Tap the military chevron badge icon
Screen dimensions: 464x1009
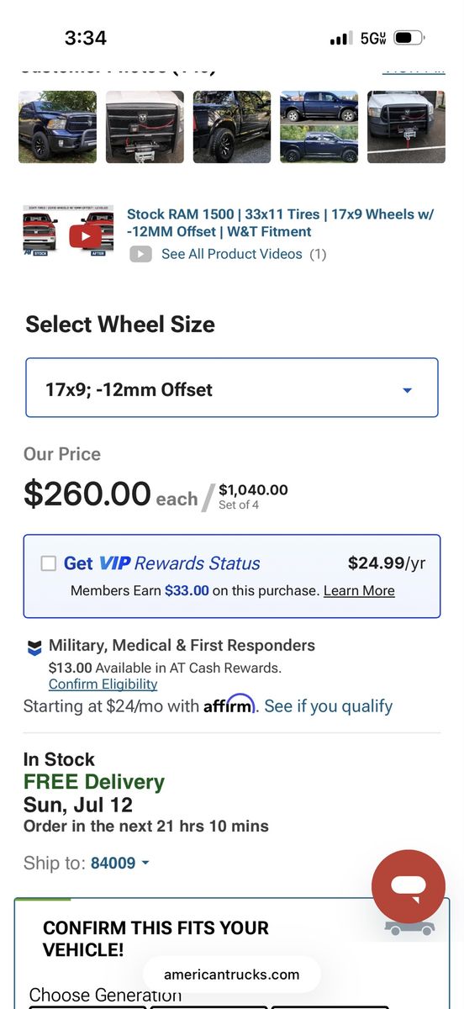[x=34, y=647]
